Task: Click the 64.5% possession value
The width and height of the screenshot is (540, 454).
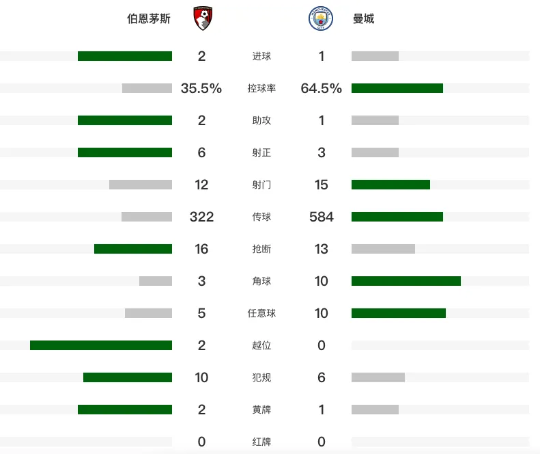Action: pyautogui.click(x=322, y=88)
